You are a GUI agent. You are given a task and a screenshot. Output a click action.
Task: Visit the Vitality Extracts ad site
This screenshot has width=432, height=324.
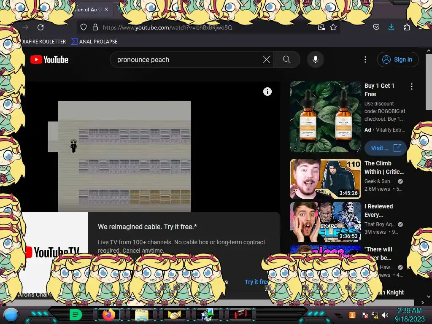click(386, 148)
